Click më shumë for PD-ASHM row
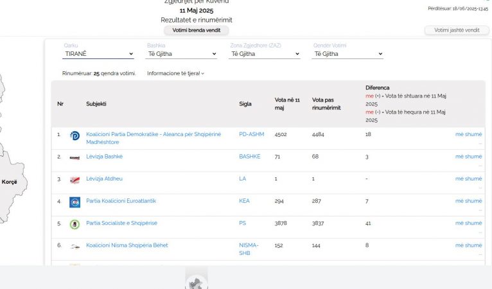 [x=468, y=134]
